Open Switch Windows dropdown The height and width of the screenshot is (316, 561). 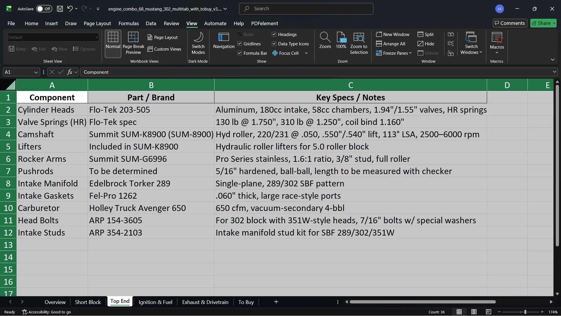pyautogui.click(x=471, y=43)
